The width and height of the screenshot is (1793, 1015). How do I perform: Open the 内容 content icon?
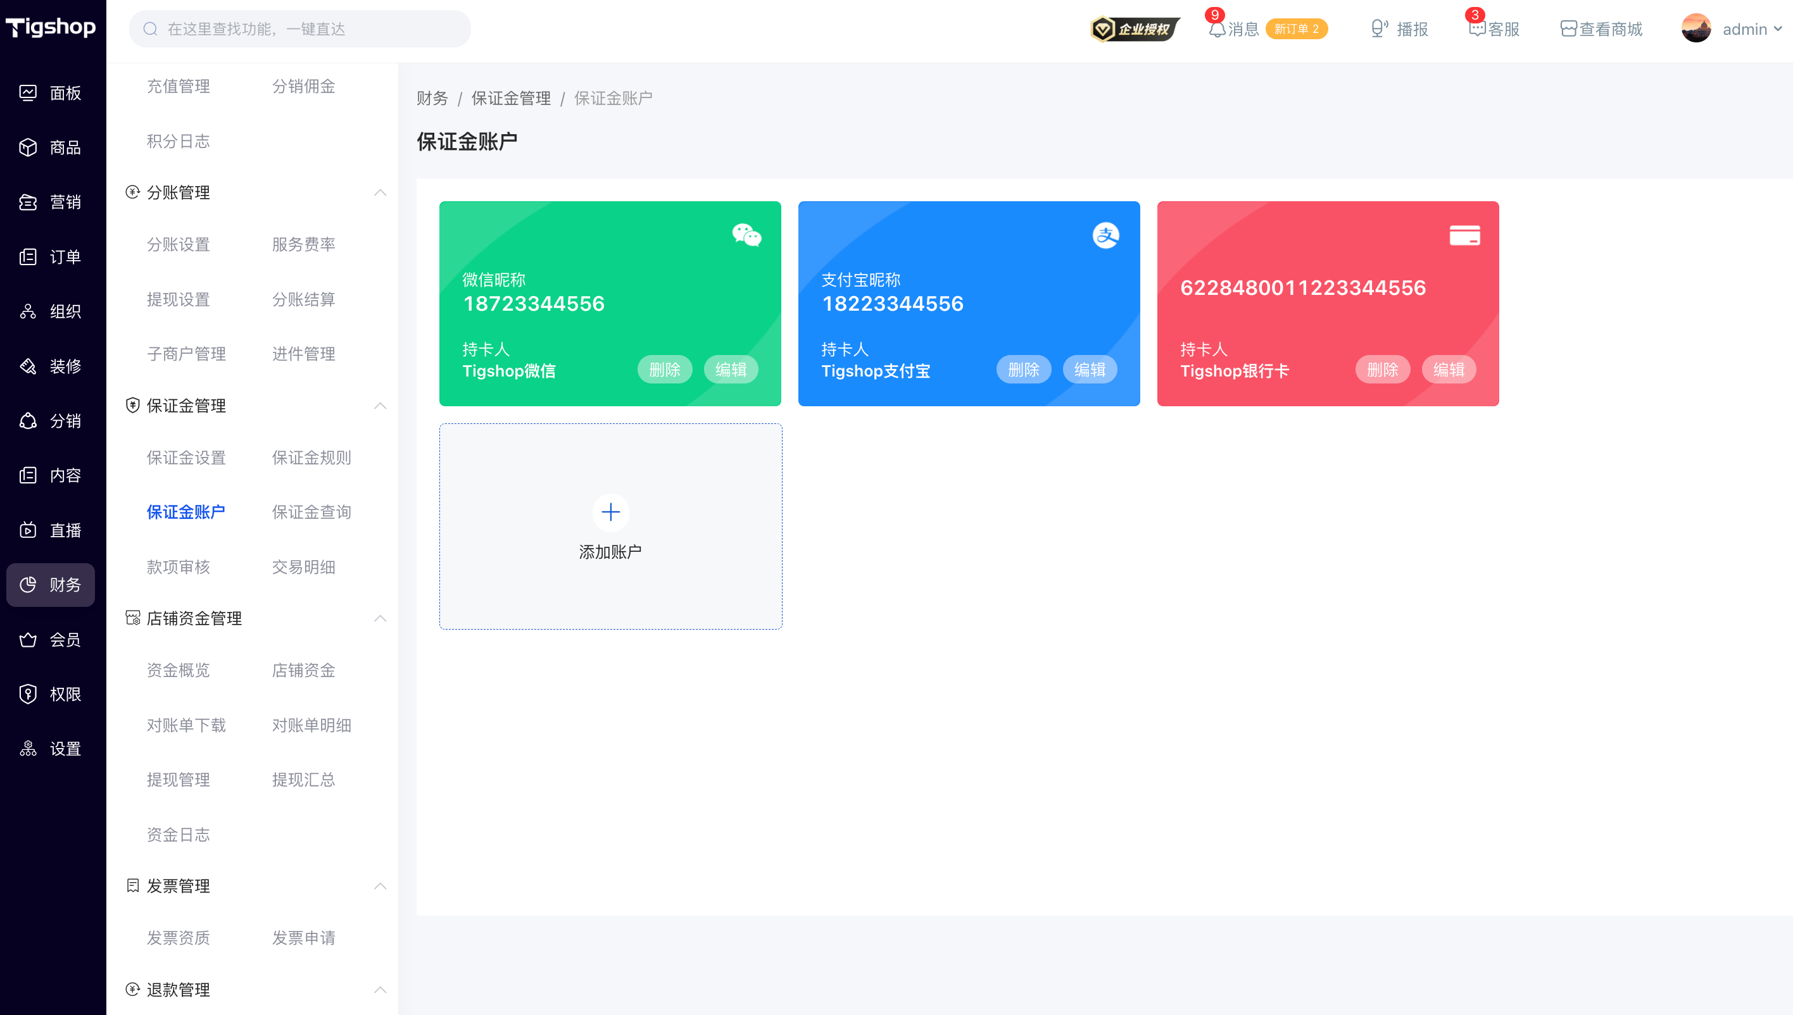(28, 475)
